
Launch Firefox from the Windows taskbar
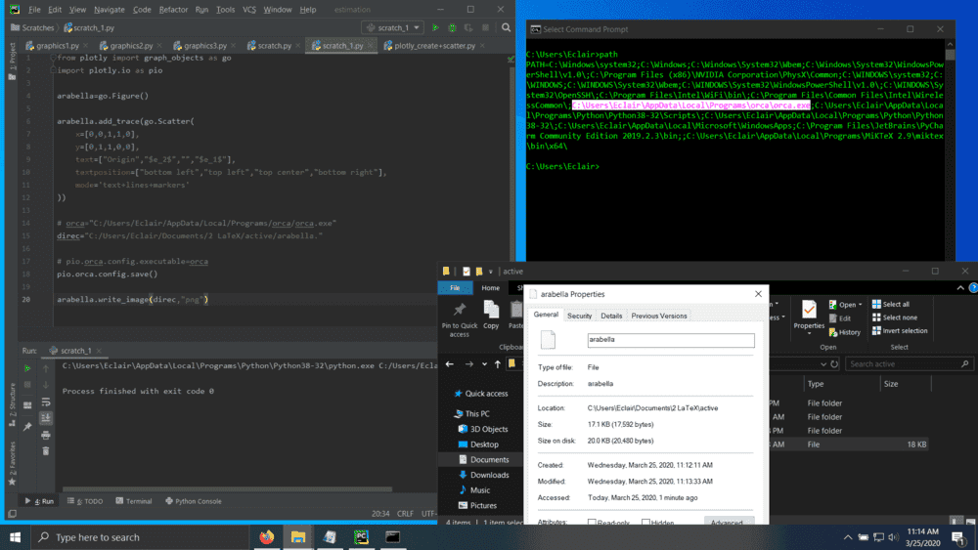tap(266, 537)
